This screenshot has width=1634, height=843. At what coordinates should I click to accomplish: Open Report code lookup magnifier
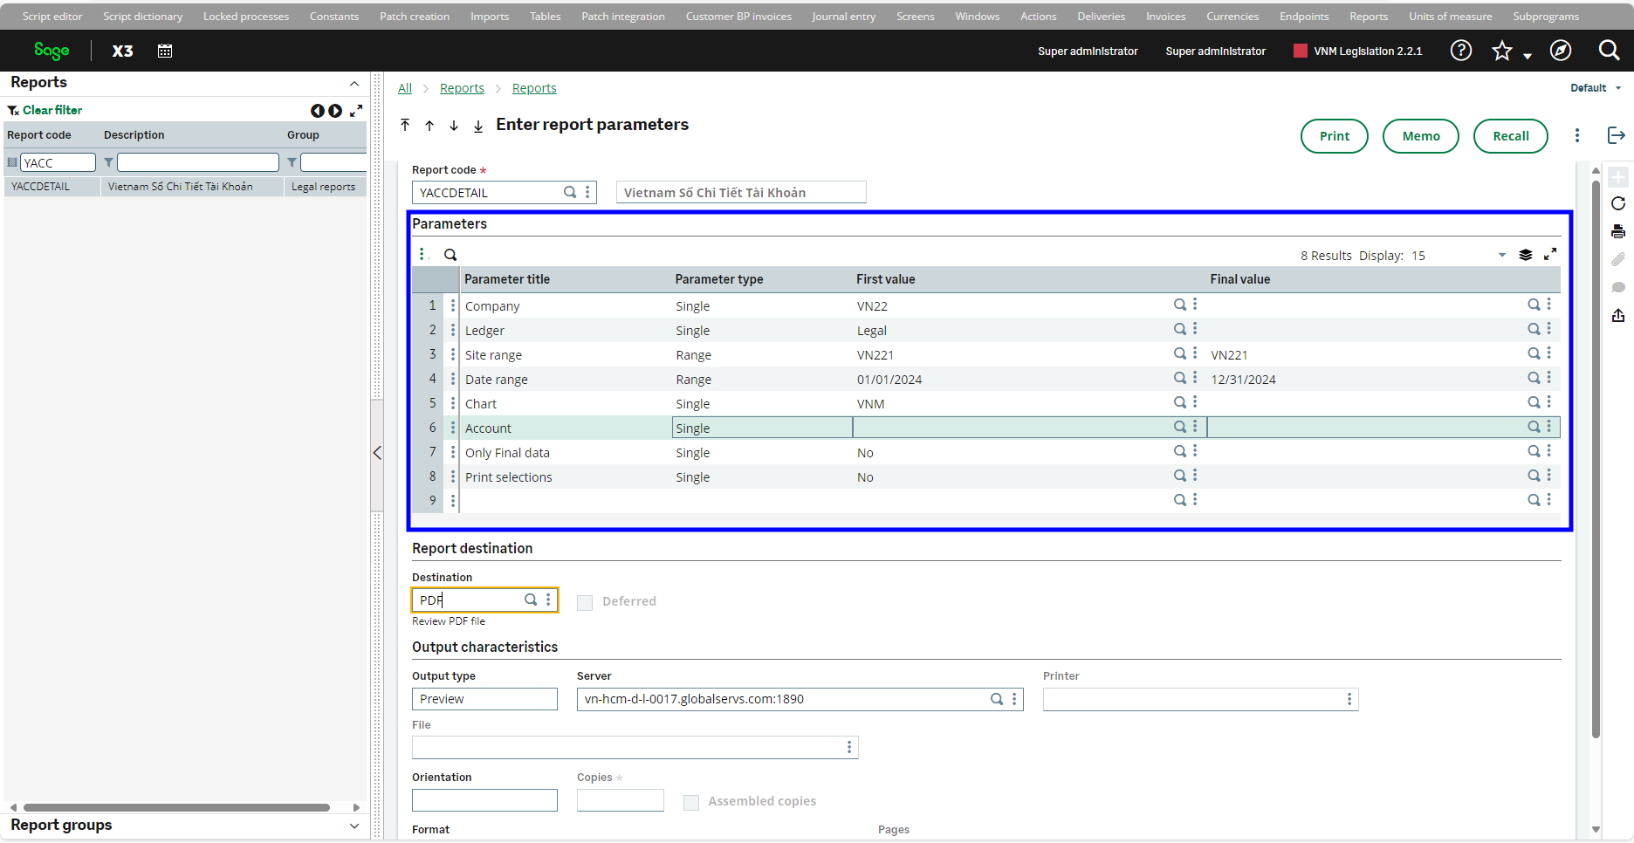point(570,192)
